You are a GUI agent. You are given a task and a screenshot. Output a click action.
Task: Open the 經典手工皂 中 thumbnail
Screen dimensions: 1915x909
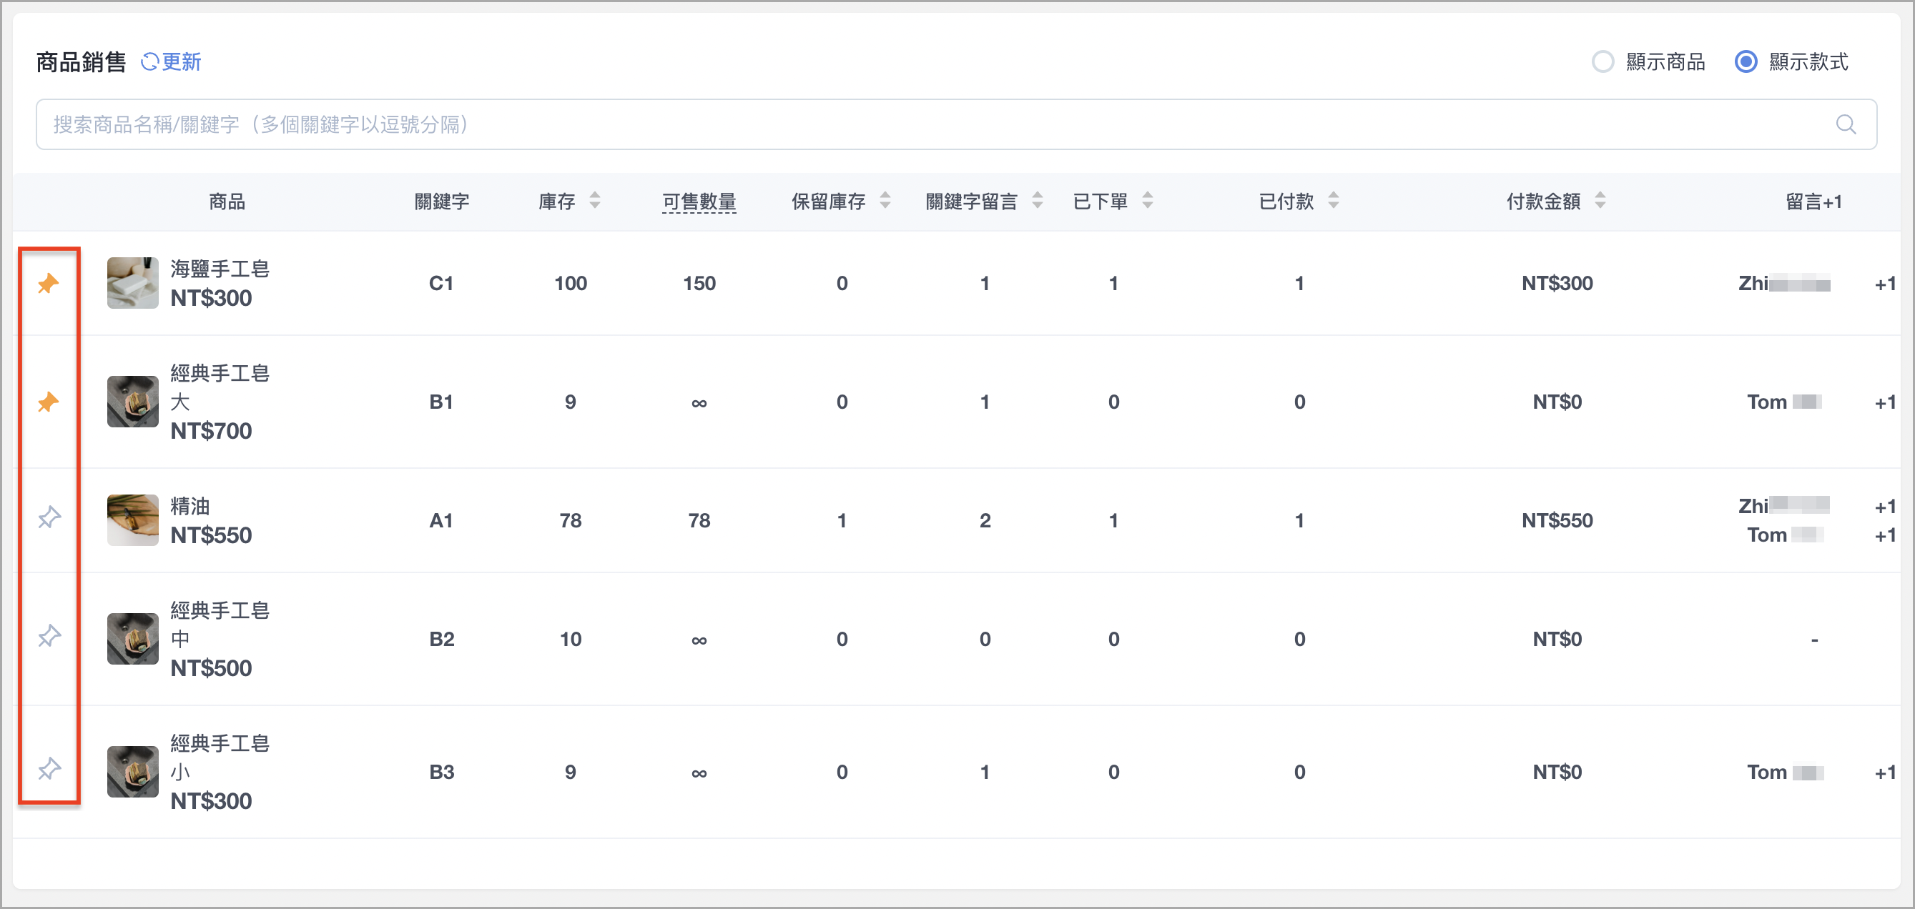132,639
